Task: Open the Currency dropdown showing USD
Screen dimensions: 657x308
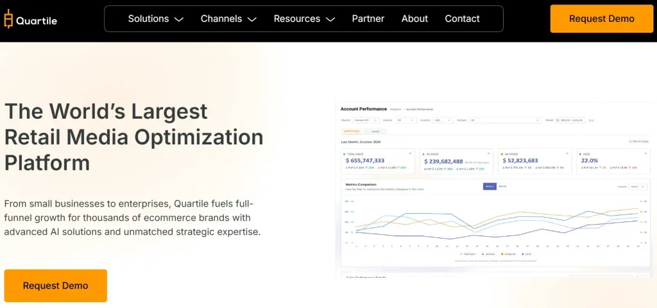Action: [x=443, y=120]
